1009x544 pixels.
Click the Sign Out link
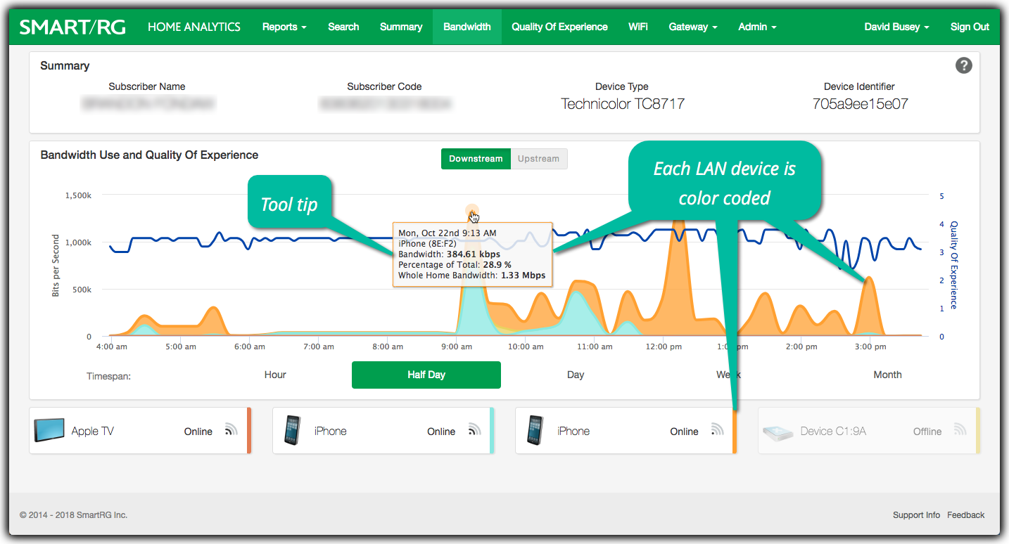coord(970,27)
